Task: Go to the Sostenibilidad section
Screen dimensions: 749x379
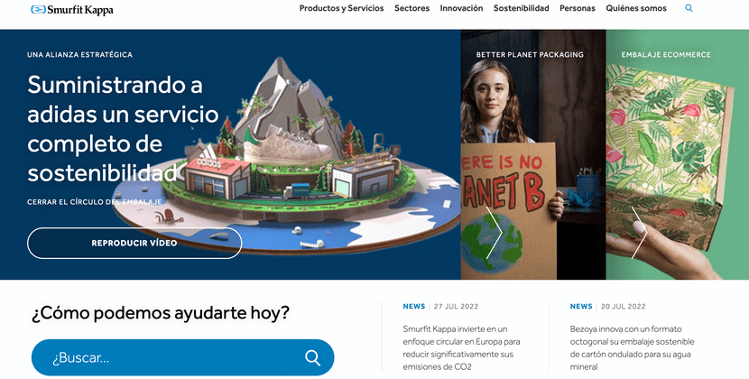Action: click(x=521, y=8)
